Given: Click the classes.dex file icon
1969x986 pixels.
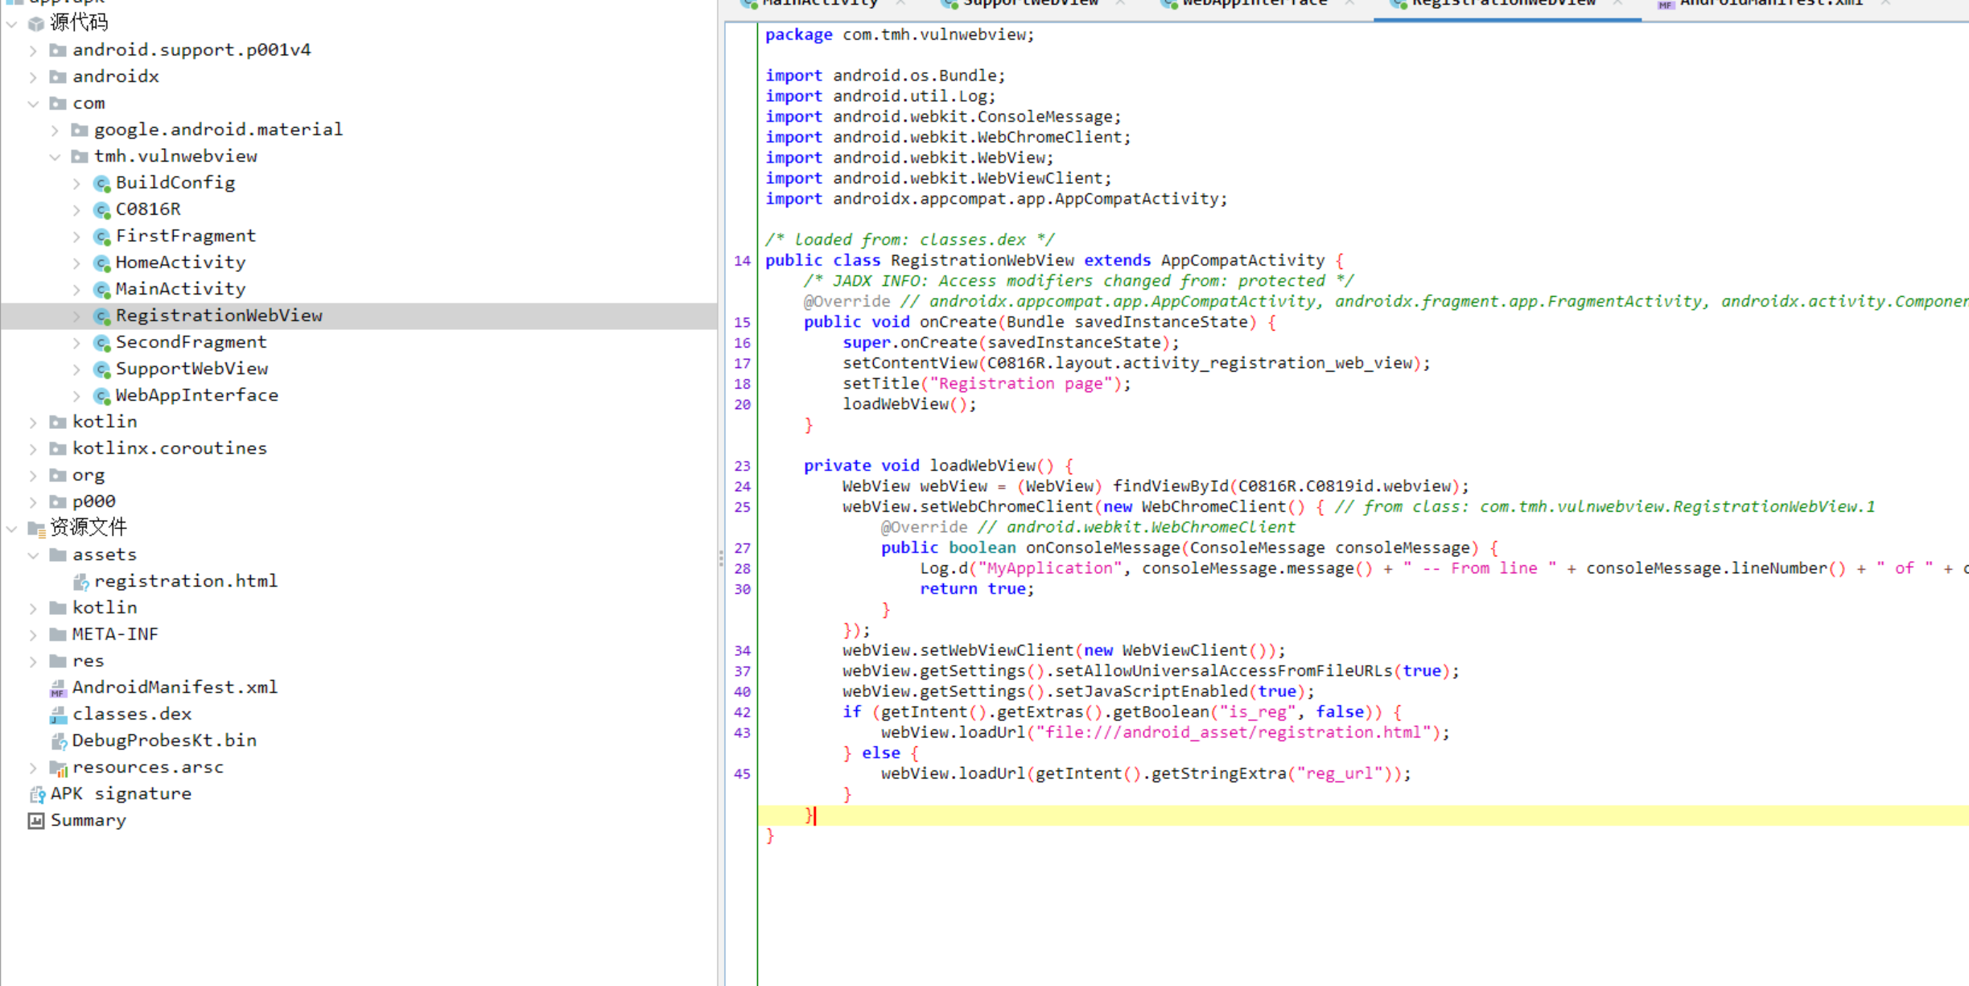Looking at the screenshot, I should 58,715.
